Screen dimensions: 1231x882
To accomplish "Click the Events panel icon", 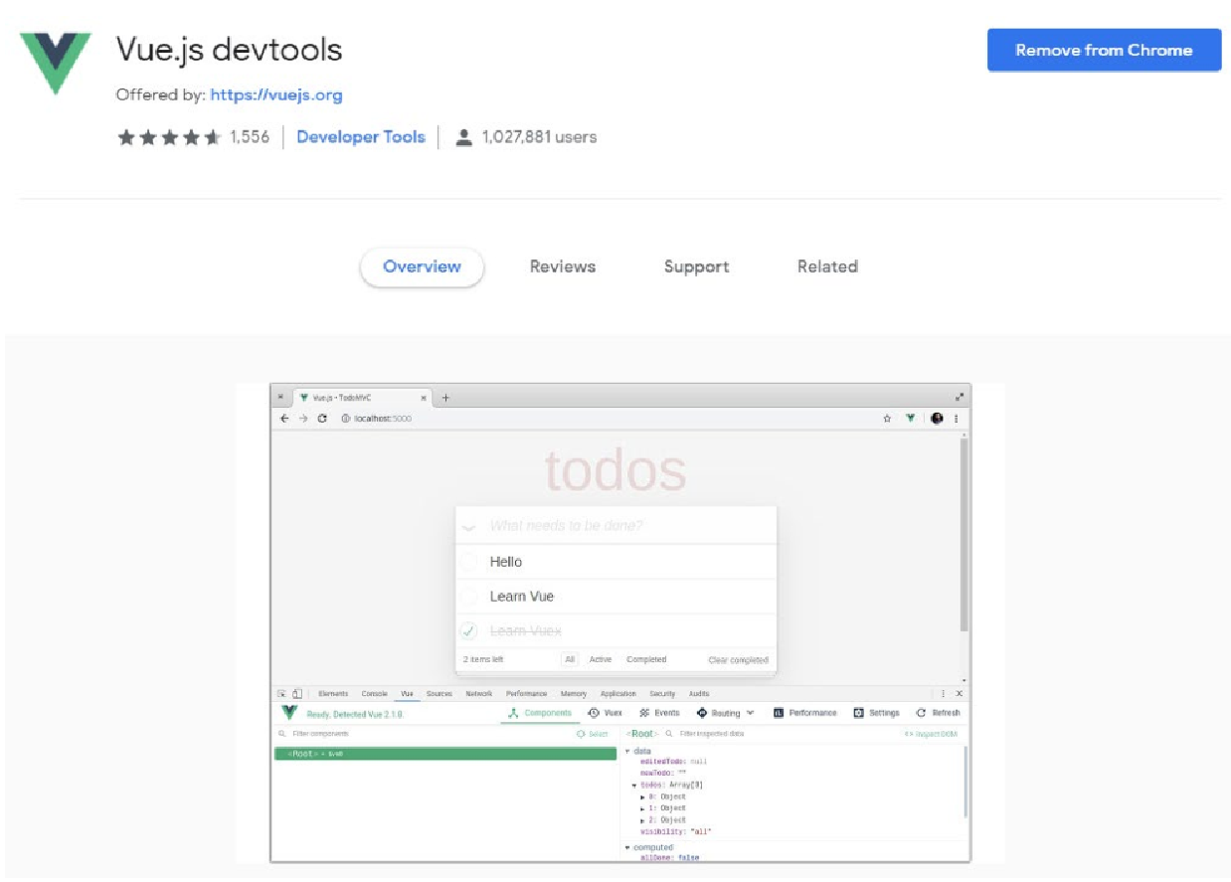I will (x=644, y=713).
